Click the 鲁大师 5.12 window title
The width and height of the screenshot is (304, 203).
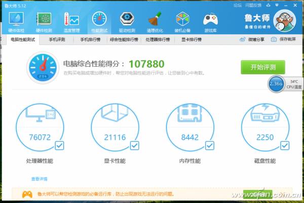15,6
